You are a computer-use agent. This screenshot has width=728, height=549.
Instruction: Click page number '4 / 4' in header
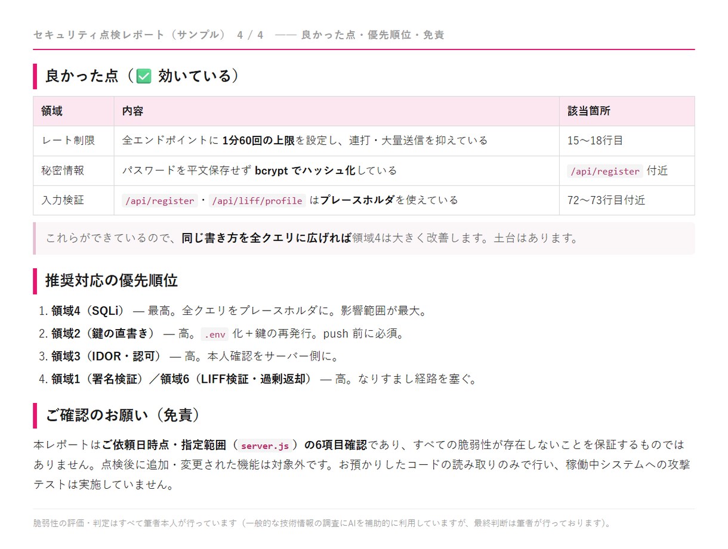pyautogui.click(x=250, y=35)
